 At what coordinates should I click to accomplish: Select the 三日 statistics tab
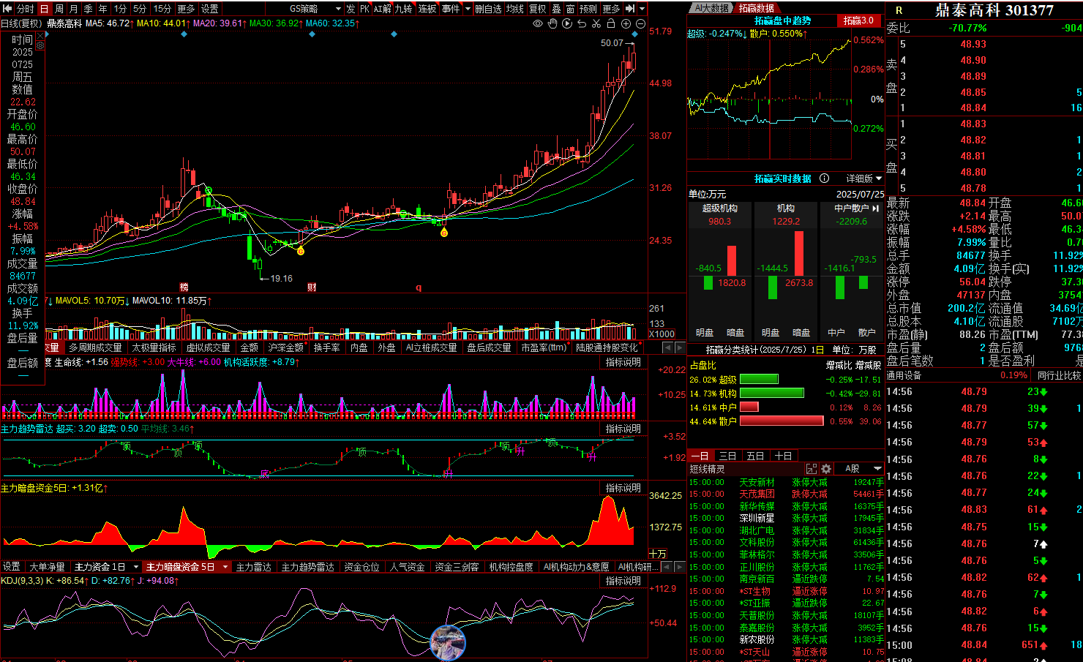tap(727, 456)
